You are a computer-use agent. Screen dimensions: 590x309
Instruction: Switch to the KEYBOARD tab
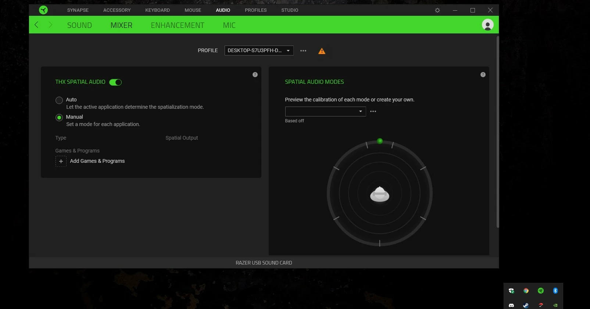pos(157,10)
